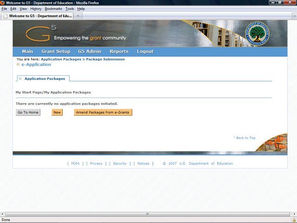Open the Help menu
Screen dimensions: 297x223
pyautogui.click(x=81, y=9)
